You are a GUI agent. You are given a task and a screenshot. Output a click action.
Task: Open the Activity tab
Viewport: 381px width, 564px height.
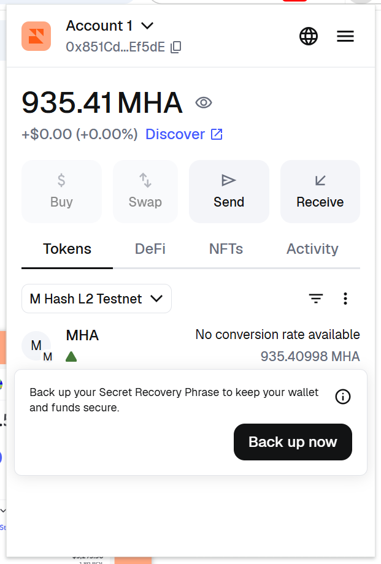pyautogui.click(x=312, y=249)
